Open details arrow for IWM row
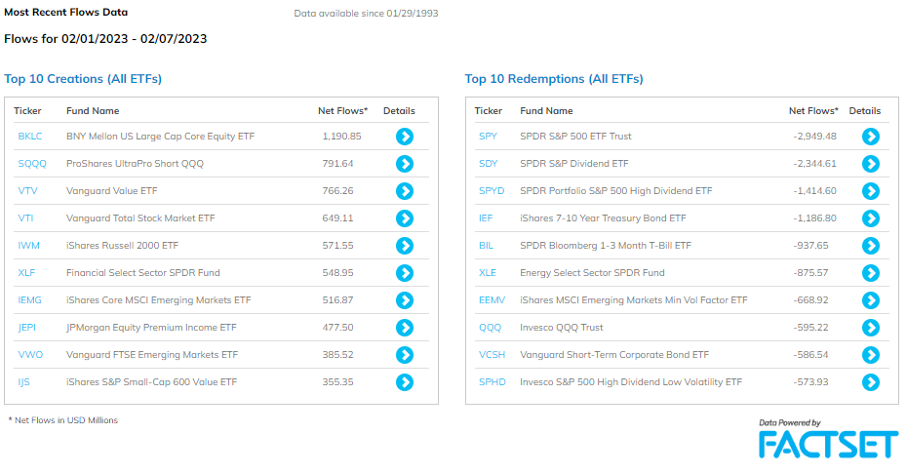The height and width of the screenshot is (474, 907). (405, 246)
